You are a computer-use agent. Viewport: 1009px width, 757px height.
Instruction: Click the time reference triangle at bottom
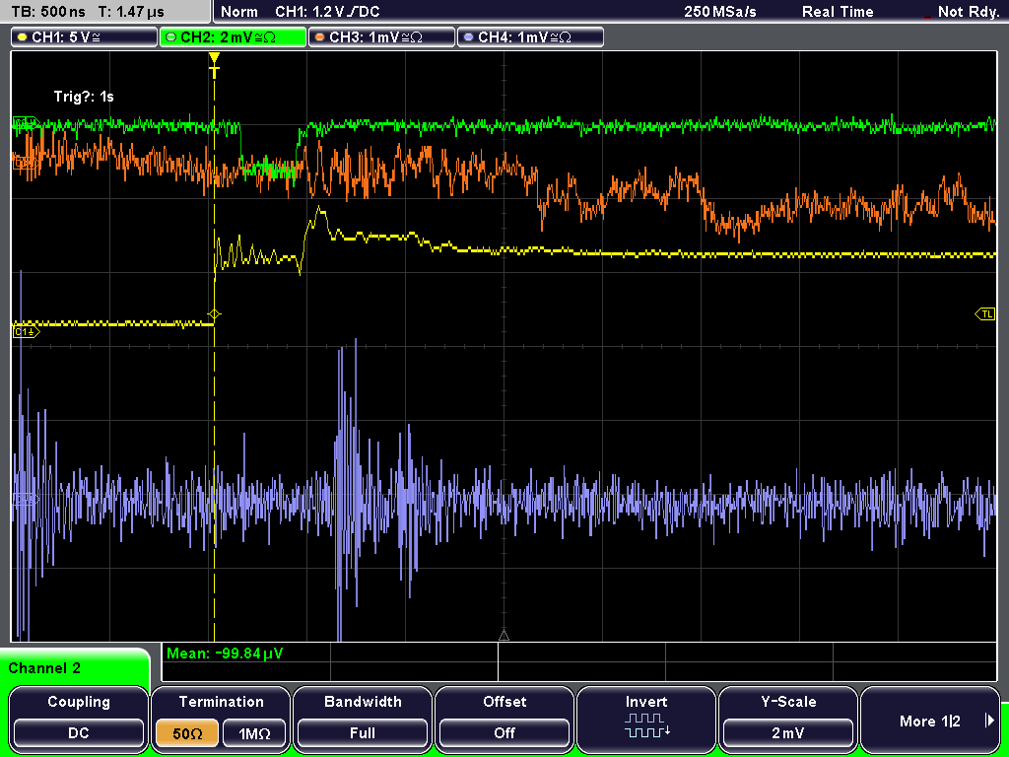click(504, 636)
